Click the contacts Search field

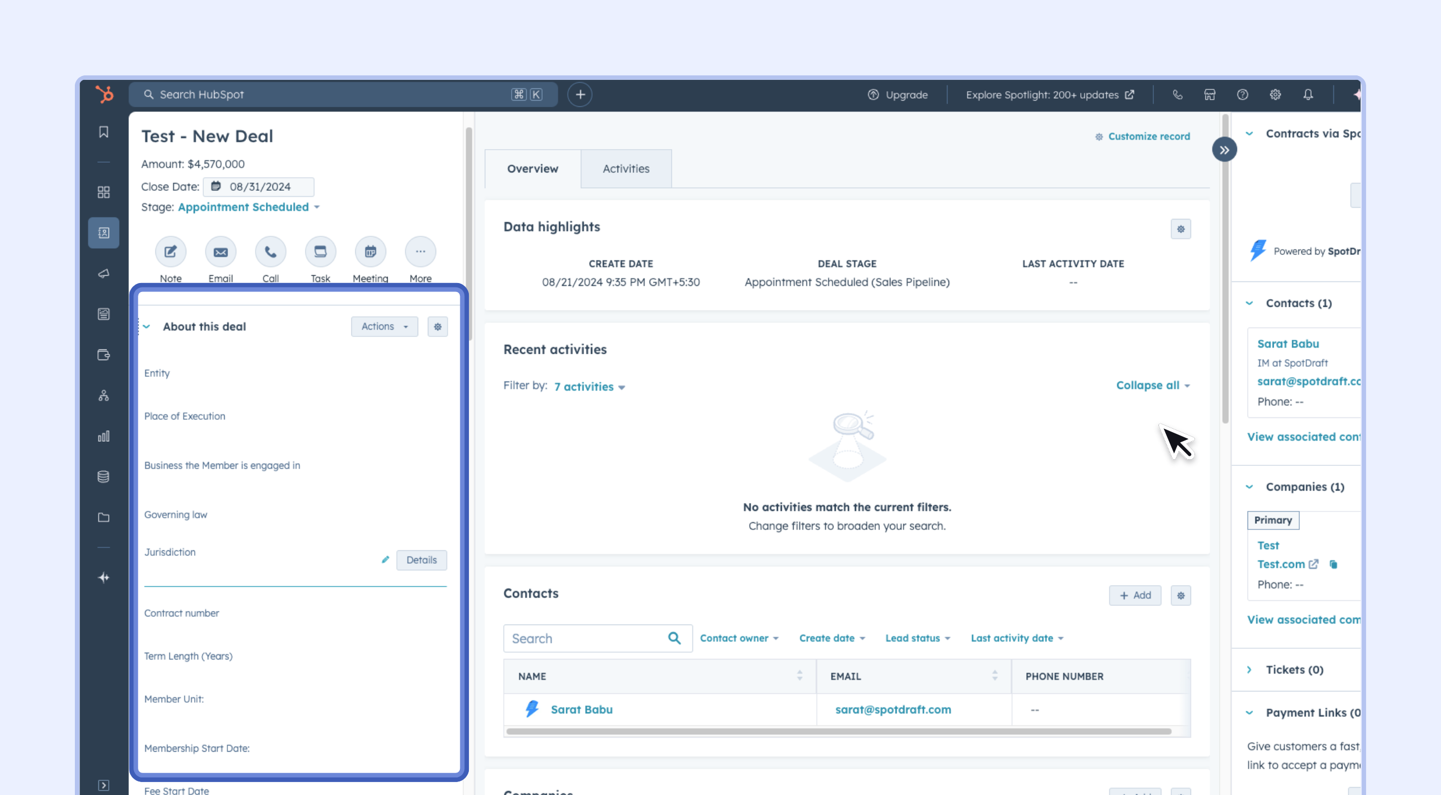click(x=585, y=639)
